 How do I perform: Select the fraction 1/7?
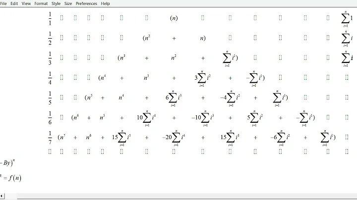click(50, 138)
